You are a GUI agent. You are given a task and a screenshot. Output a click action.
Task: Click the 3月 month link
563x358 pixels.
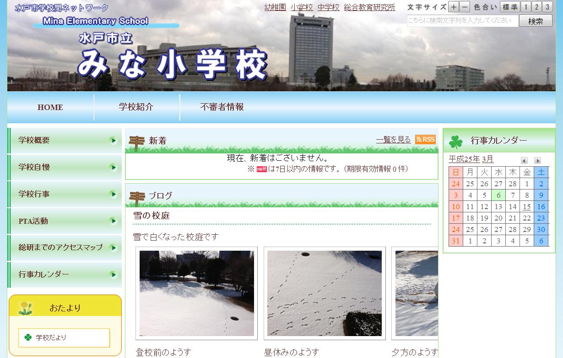[488, 159]
